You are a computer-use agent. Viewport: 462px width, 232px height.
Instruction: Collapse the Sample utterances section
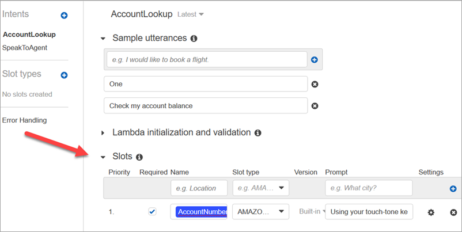103,39
